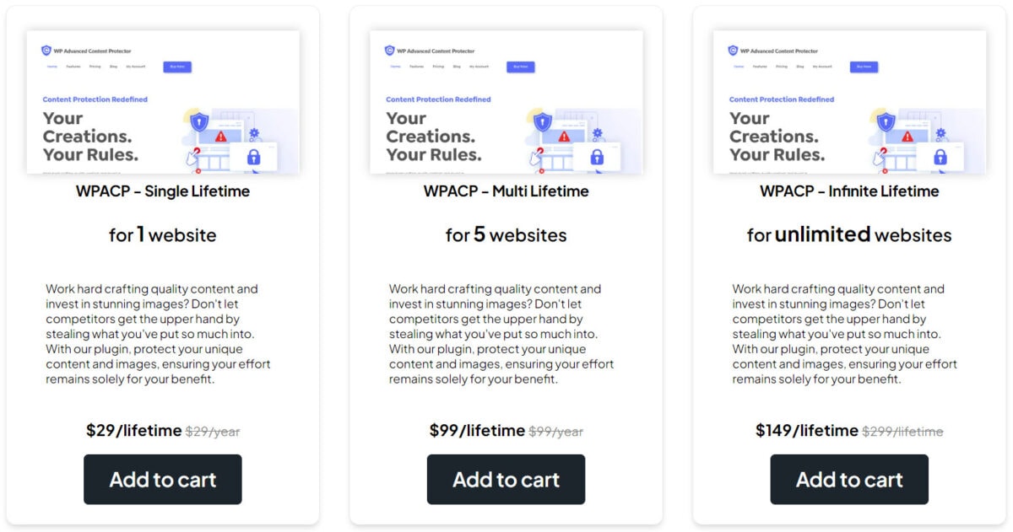Viewport: 1013px width, 532px height.
Task: Click the warning triangle in Single Lifetime preview
Action: (x=220, y=136)
